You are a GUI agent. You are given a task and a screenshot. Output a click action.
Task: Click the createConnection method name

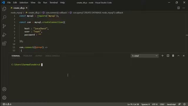tap(52, 22)
